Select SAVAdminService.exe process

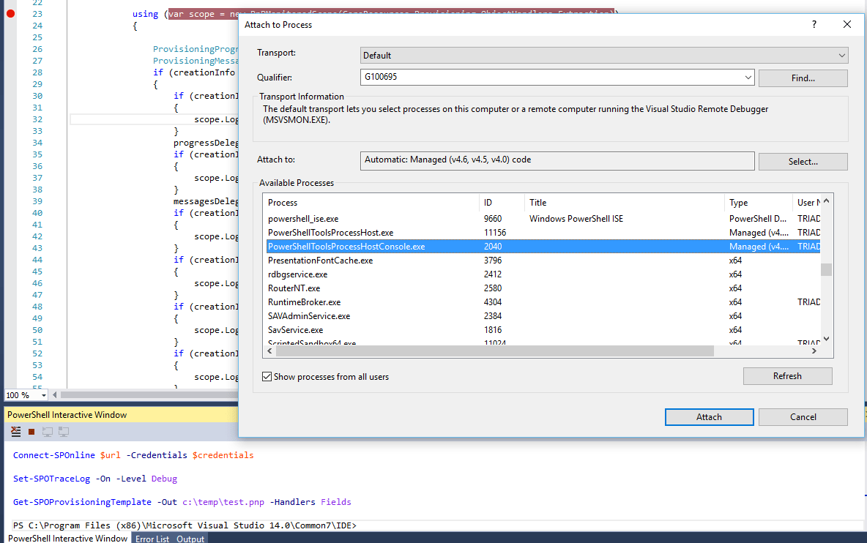coord(543,316)
